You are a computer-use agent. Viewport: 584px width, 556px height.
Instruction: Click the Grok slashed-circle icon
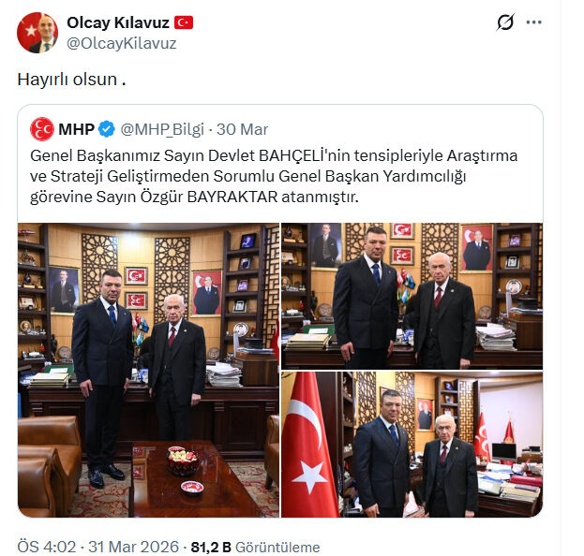pyautogui.click(x=505, y=22)
